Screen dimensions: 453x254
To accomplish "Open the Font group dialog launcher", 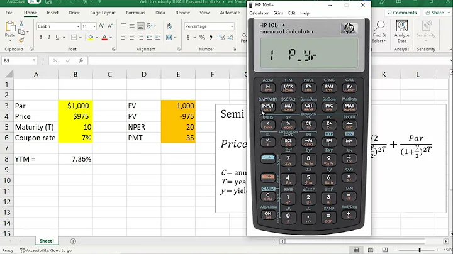I will click(113, 50).
